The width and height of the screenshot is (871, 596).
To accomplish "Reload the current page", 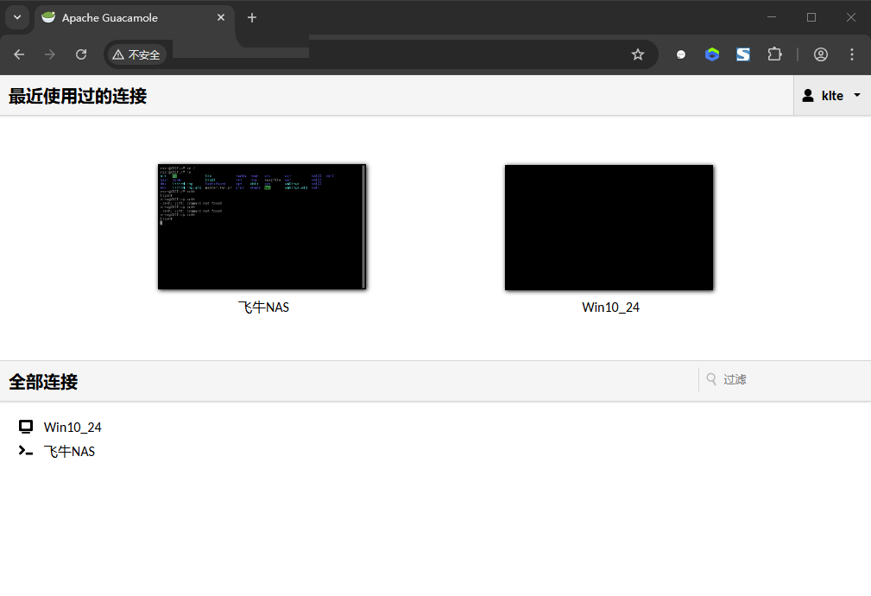I will tap(81, 54).
